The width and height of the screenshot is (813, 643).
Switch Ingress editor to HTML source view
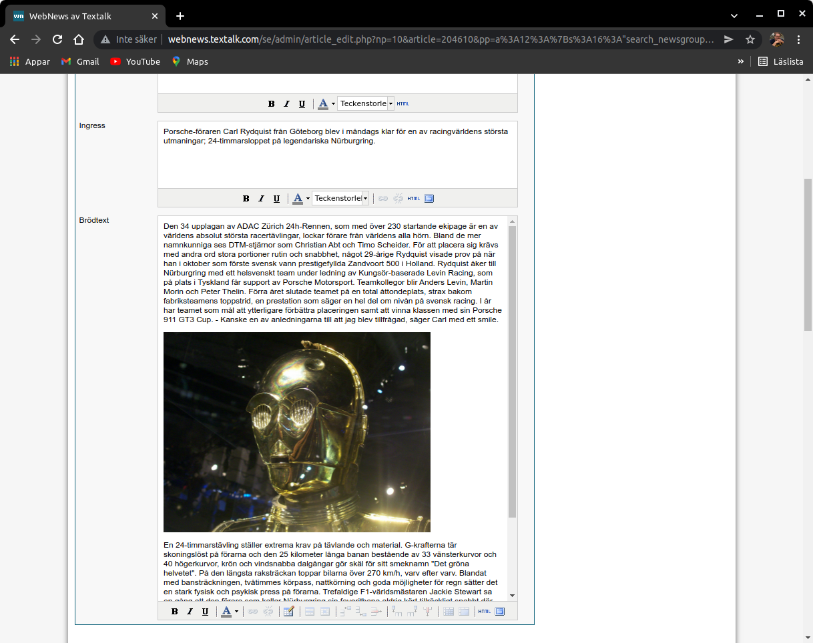point(414,198)
